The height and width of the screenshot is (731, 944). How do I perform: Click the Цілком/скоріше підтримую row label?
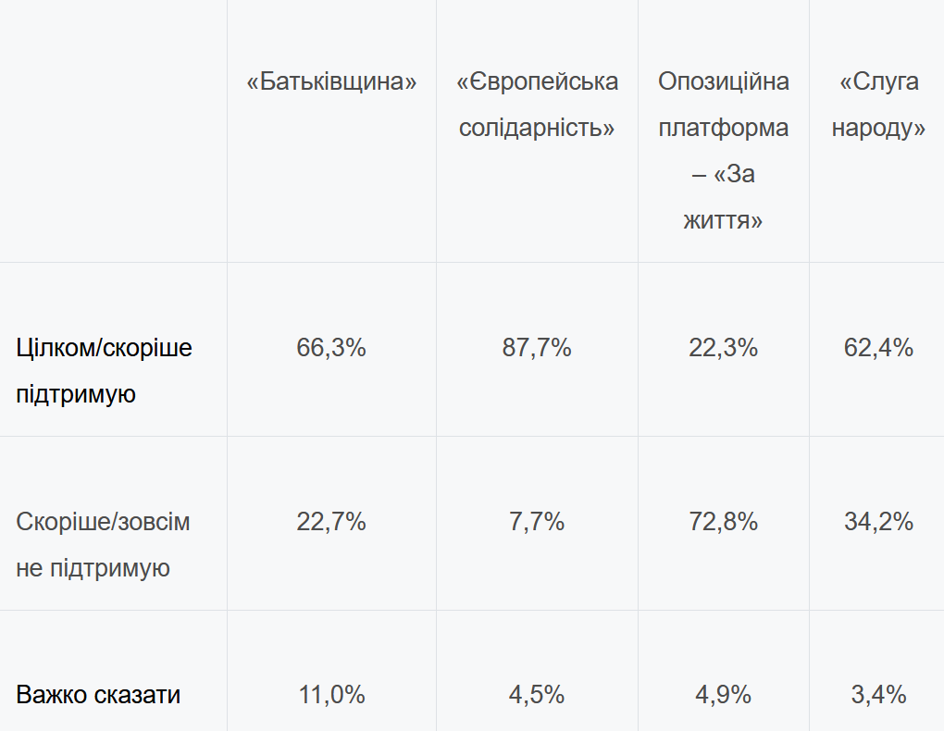tap(105, 371)
